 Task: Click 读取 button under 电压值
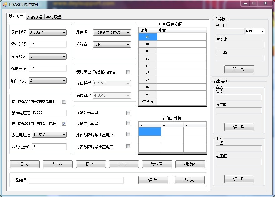pyautogui.click(x=239, y=179)
